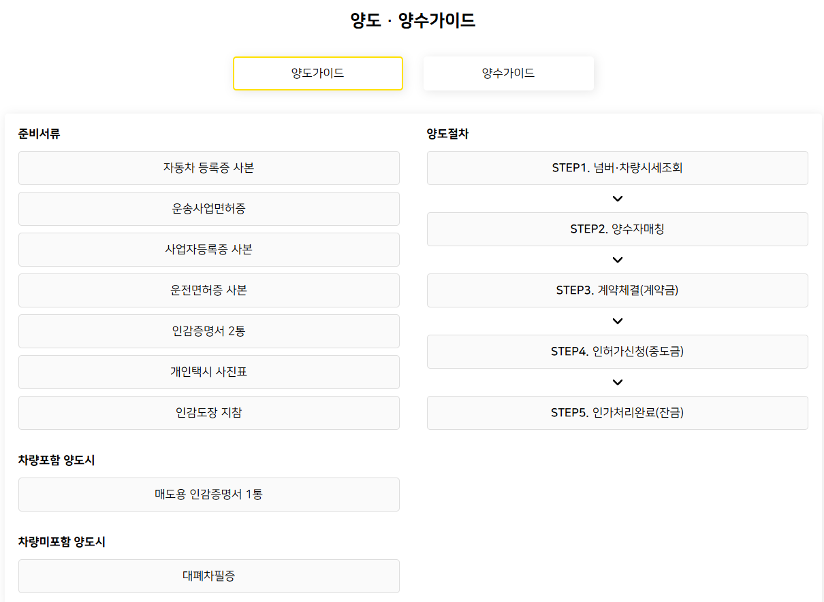Select 운송사업면허증 from the document list

click(x=208, y=209)
